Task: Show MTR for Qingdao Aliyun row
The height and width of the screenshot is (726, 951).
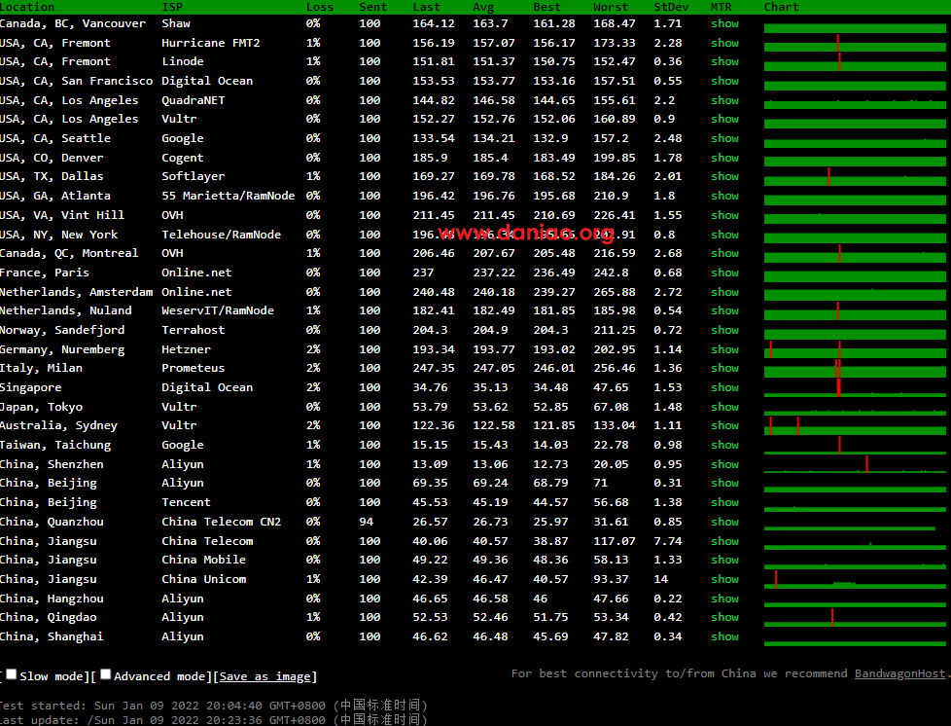Action: (x=724, y=617)
